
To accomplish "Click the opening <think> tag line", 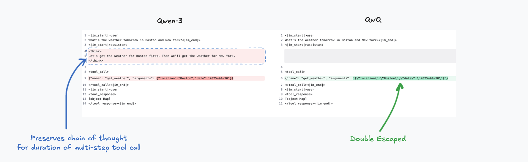I will pos(95,51).
